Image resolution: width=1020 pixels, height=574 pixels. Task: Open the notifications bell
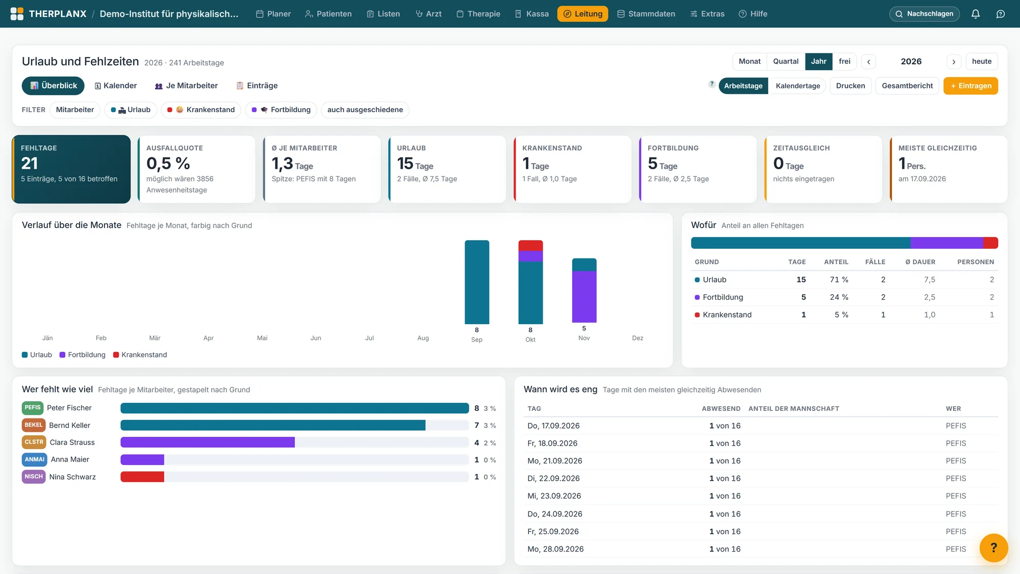point(975,14)
